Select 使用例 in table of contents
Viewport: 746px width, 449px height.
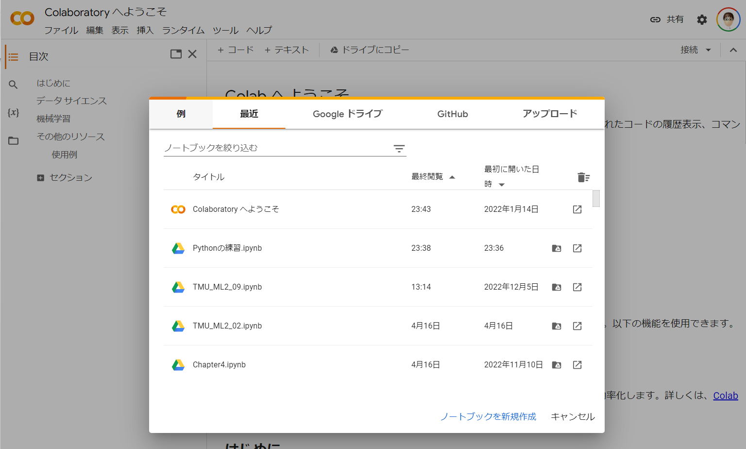click(x=65, y=155)
